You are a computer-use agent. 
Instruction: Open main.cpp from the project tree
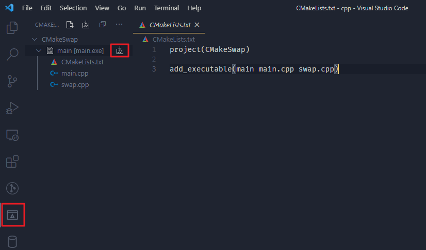pos(71,74)
